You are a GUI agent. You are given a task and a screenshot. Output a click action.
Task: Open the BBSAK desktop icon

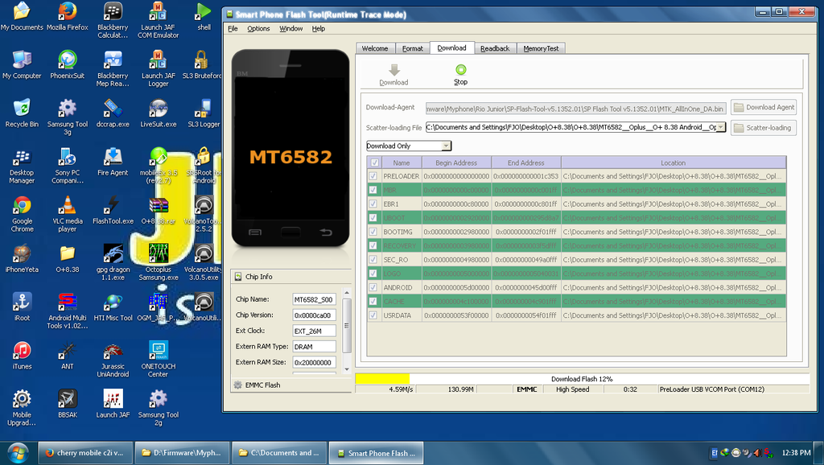68,404
